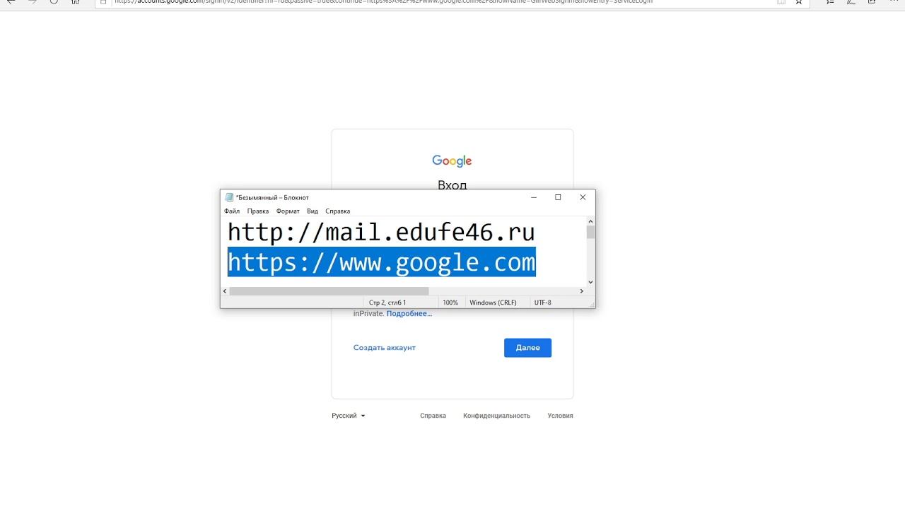Screen dimensions: 905x509
Task: Click the browser address bar URL
Action: coord(382,2)
